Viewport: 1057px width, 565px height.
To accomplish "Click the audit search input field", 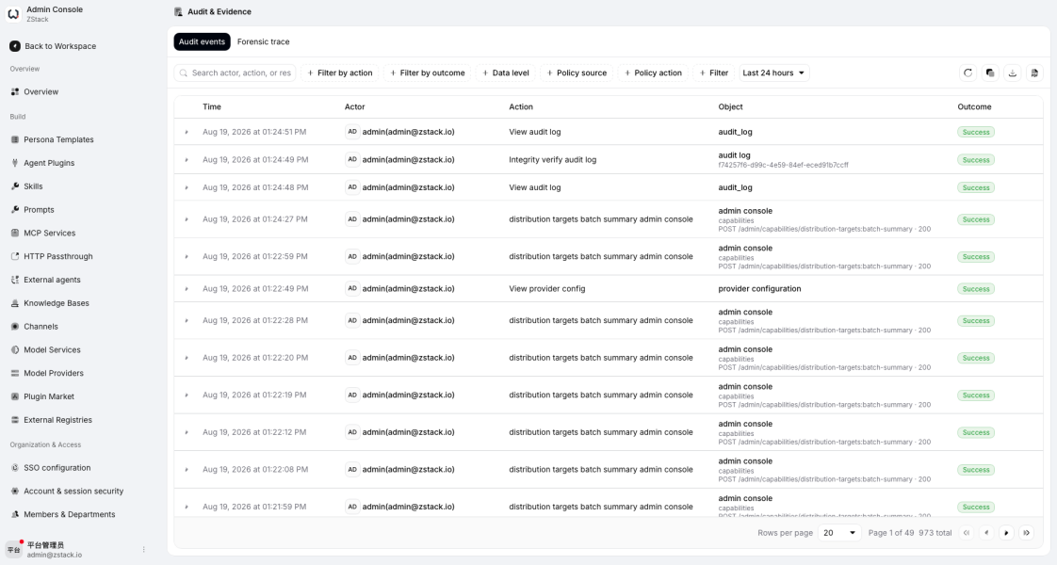I will click(x=235, y=73).
